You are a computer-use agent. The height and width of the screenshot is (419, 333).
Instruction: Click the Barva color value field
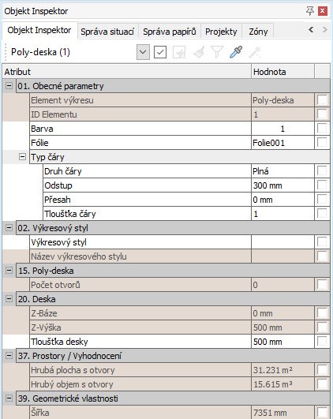click(x=282, y=129)
